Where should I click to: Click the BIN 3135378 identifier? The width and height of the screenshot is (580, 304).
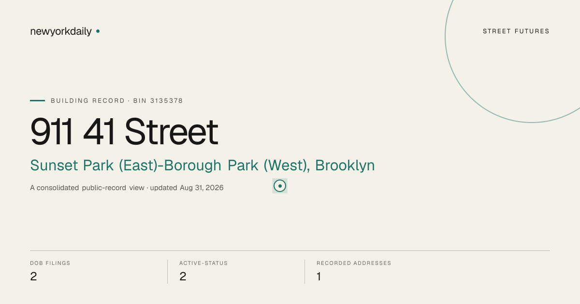tap(158, 101)
